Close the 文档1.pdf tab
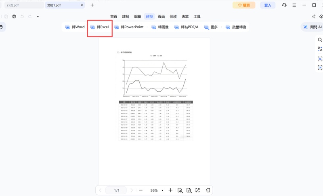The image size is (323, 196). click(82, 5)
